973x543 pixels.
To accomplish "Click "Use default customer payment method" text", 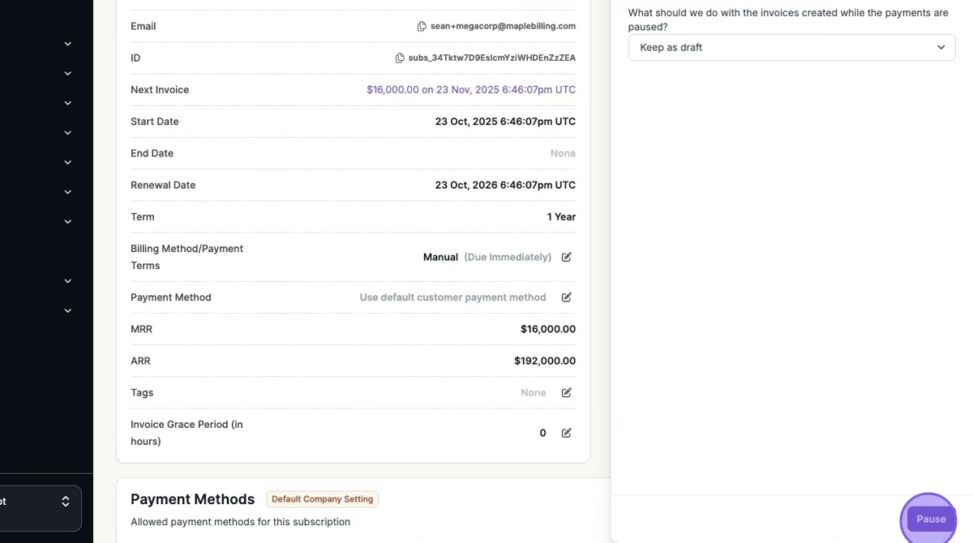I will tap(452, 297).
